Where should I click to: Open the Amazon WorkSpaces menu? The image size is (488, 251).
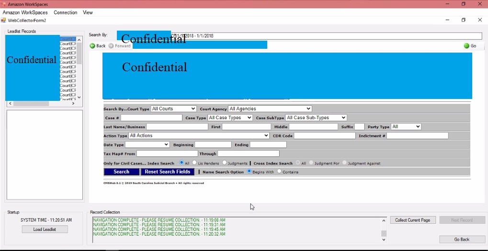[25, 12]
